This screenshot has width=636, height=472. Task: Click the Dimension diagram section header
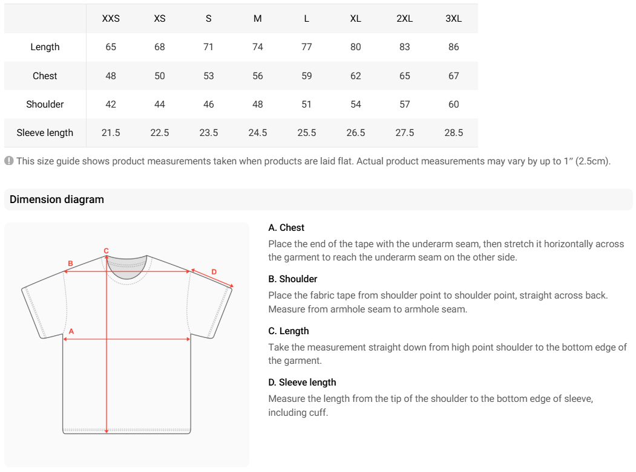tap(57, 199)
